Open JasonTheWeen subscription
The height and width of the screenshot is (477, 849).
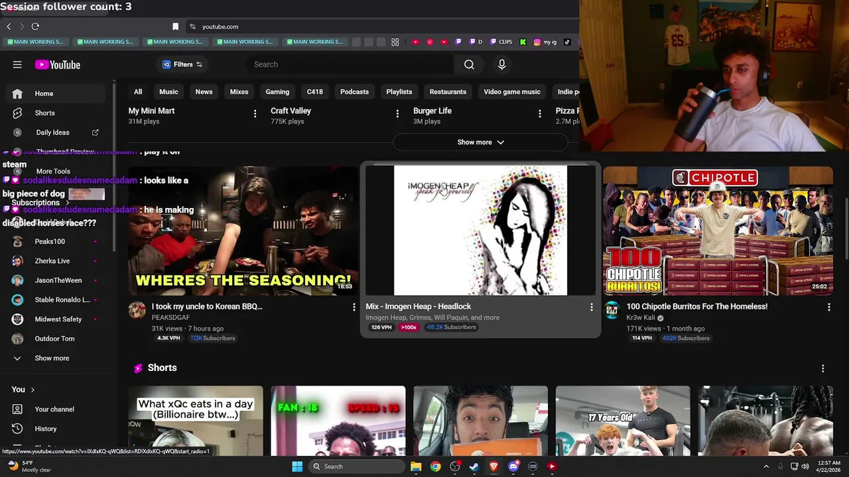pyautogui.click(x=56, y=280)
